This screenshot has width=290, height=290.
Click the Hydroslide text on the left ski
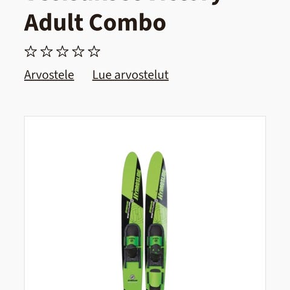[x=137, y=185]
